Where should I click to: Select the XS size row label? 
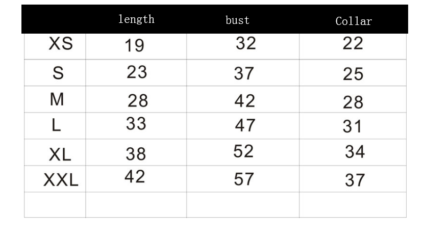point(60,45)
